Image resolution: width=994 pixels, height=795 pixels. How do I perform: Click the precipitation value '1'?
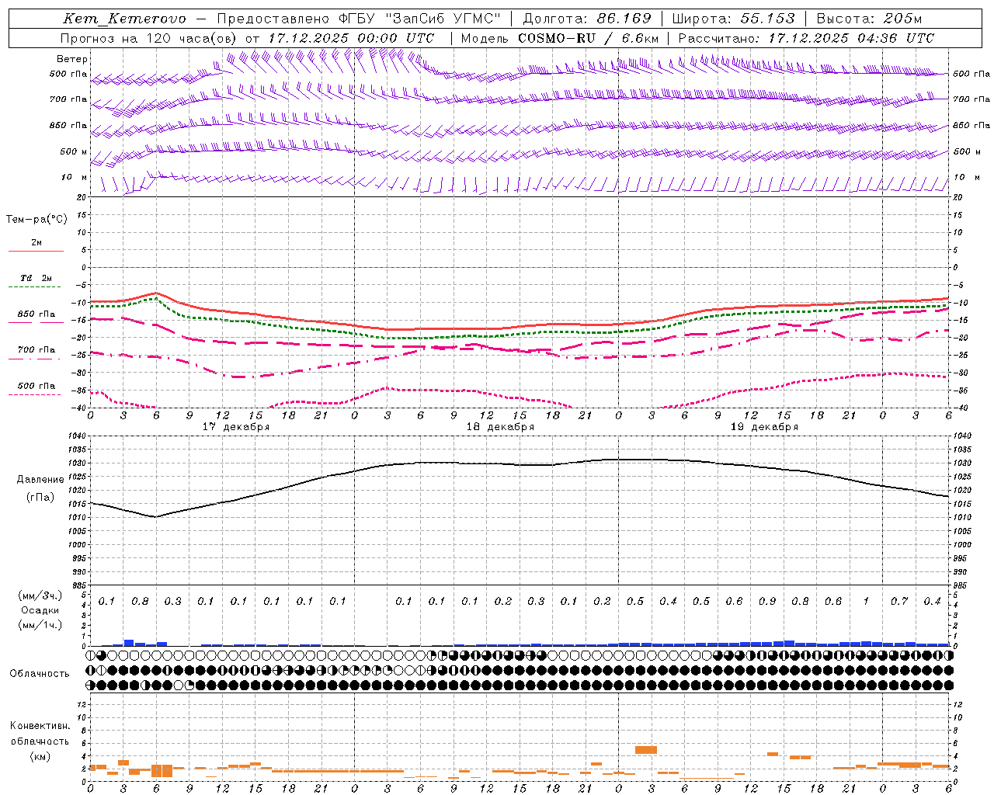point(866,602)
